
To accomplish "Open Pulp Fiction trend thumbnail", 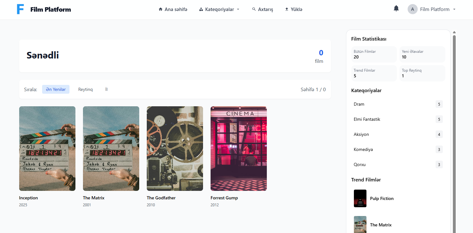I will tap(360, 198).
